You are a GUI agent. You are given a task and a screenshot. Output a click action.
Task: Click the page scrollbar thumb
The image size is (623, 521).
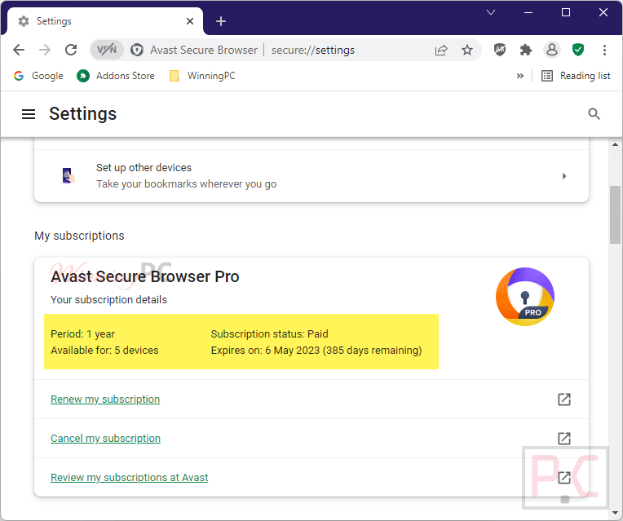[x=615, y=214]
